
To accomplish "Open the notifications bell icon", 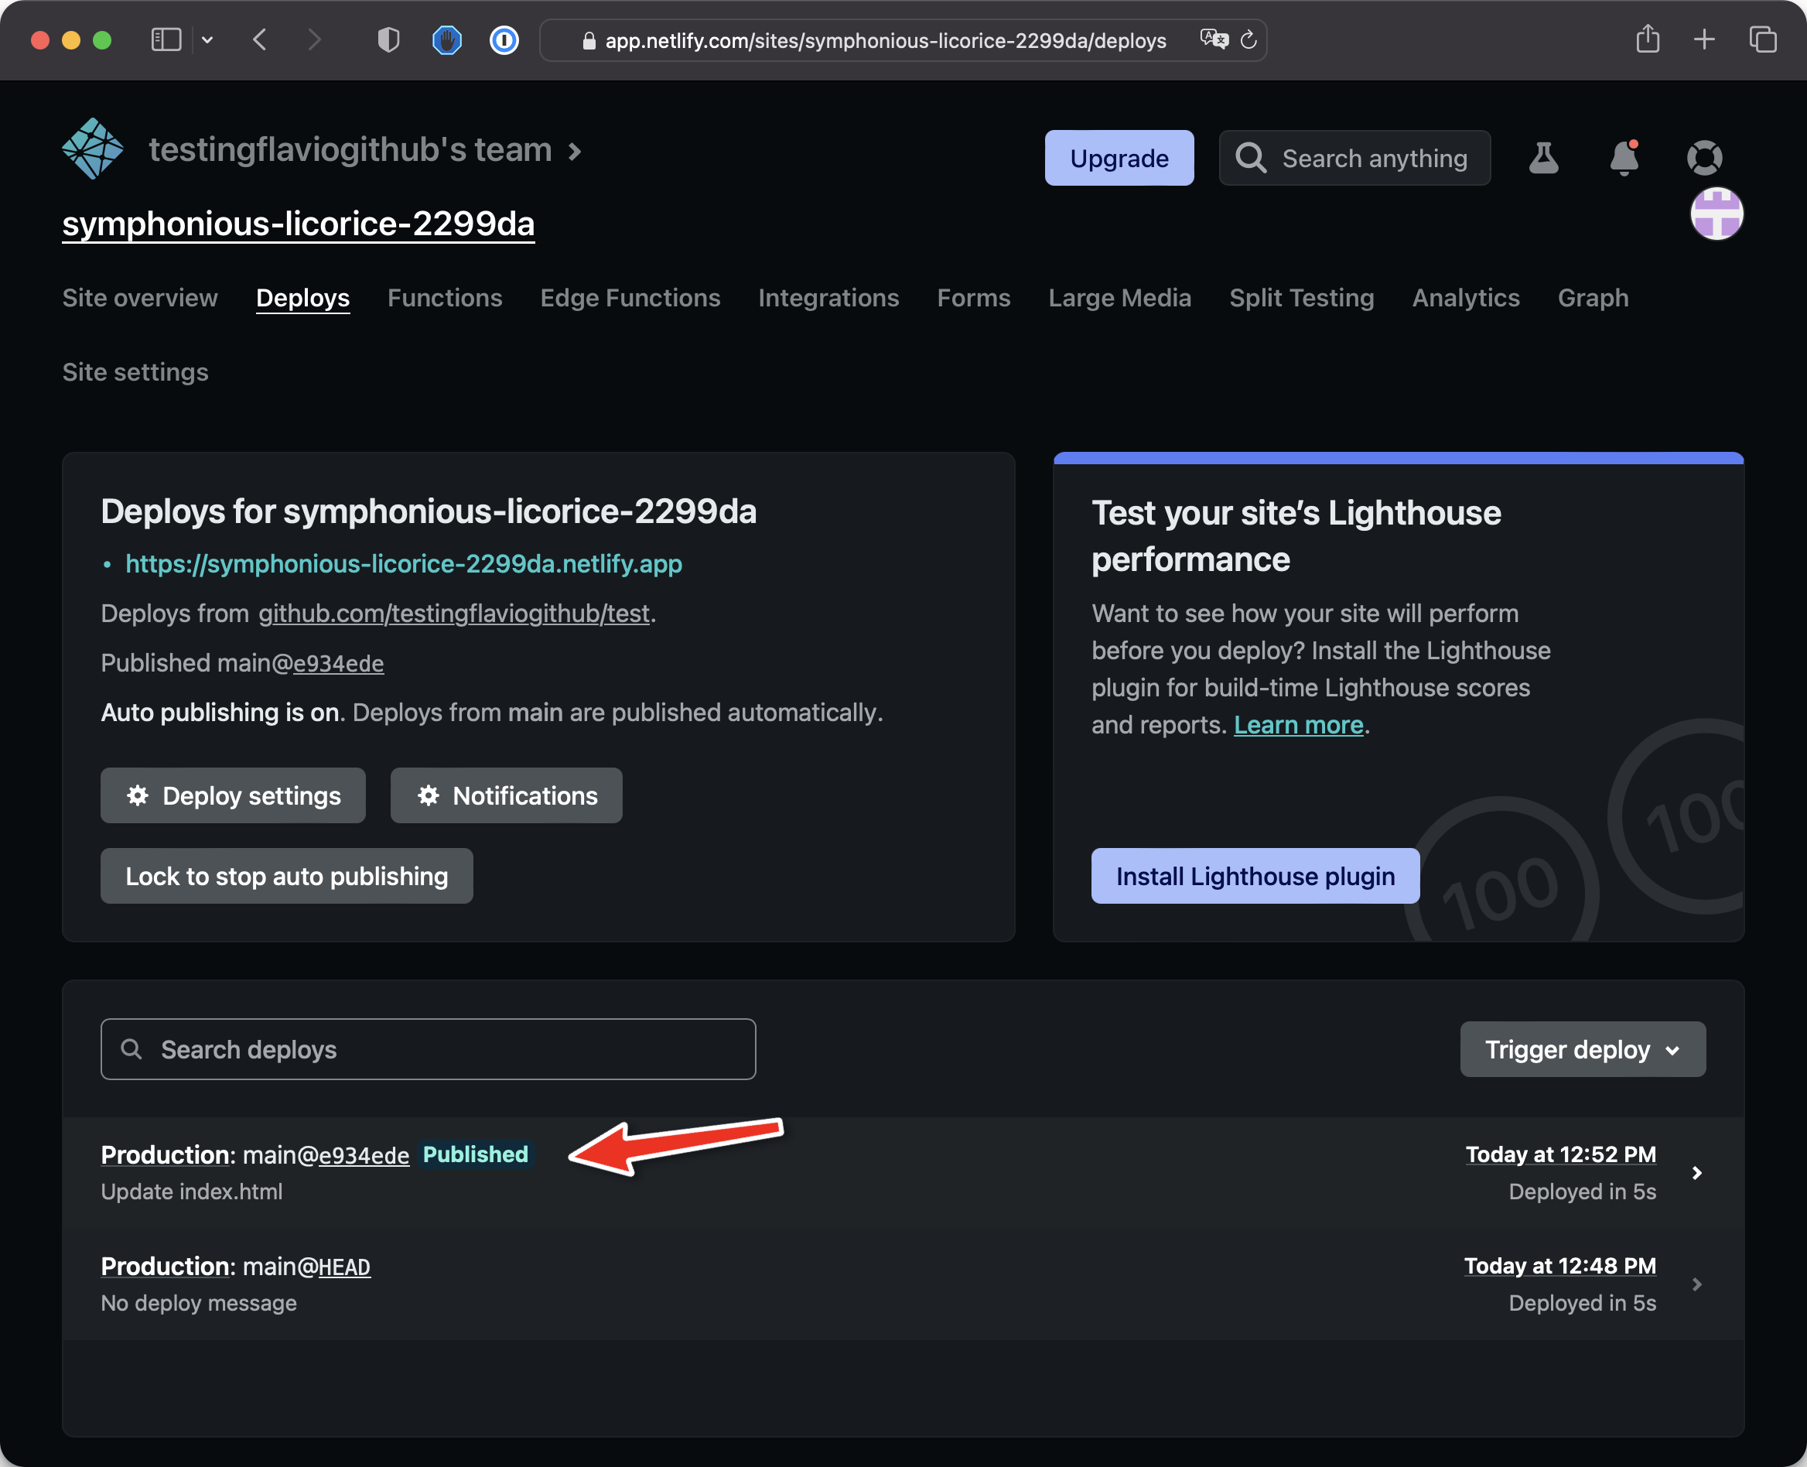I will [x=1624, y=158].
